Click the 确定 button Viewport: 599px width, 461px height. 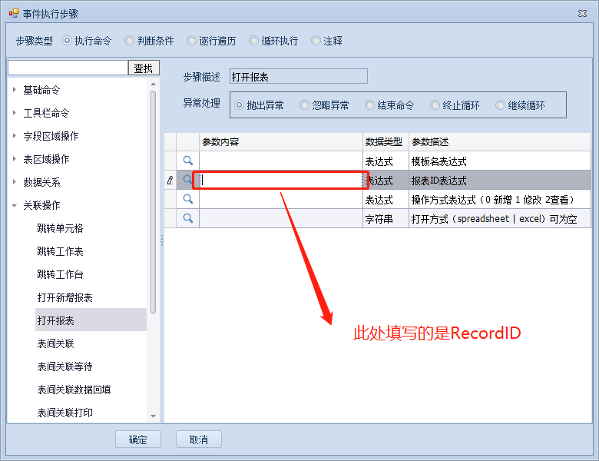[x=138, y=439]
